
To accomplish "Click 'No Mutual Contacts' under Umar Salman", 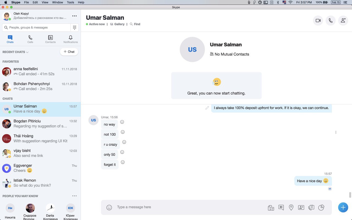I will pyautogui.click(x=230, y=54).
